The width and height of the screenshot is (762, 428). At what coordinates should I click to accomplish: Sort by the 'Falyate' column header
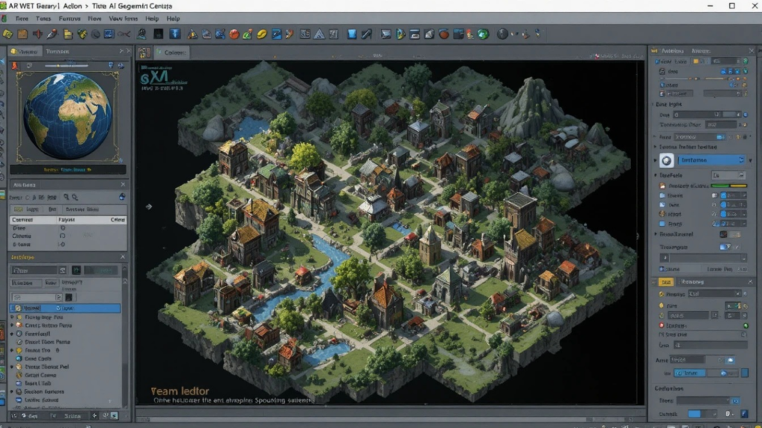pos(67,220)
